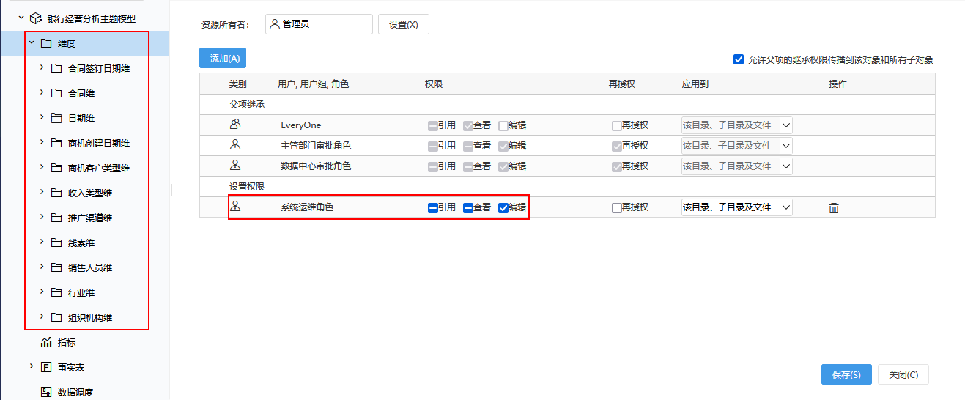Click the 父项继承 section label
Viewport: 965px width, 400px height.
247,105
